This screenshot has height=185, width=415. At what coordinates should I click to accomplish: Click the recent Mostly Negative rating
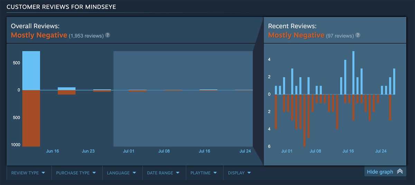pyautogui.click(x=296, y=35)
